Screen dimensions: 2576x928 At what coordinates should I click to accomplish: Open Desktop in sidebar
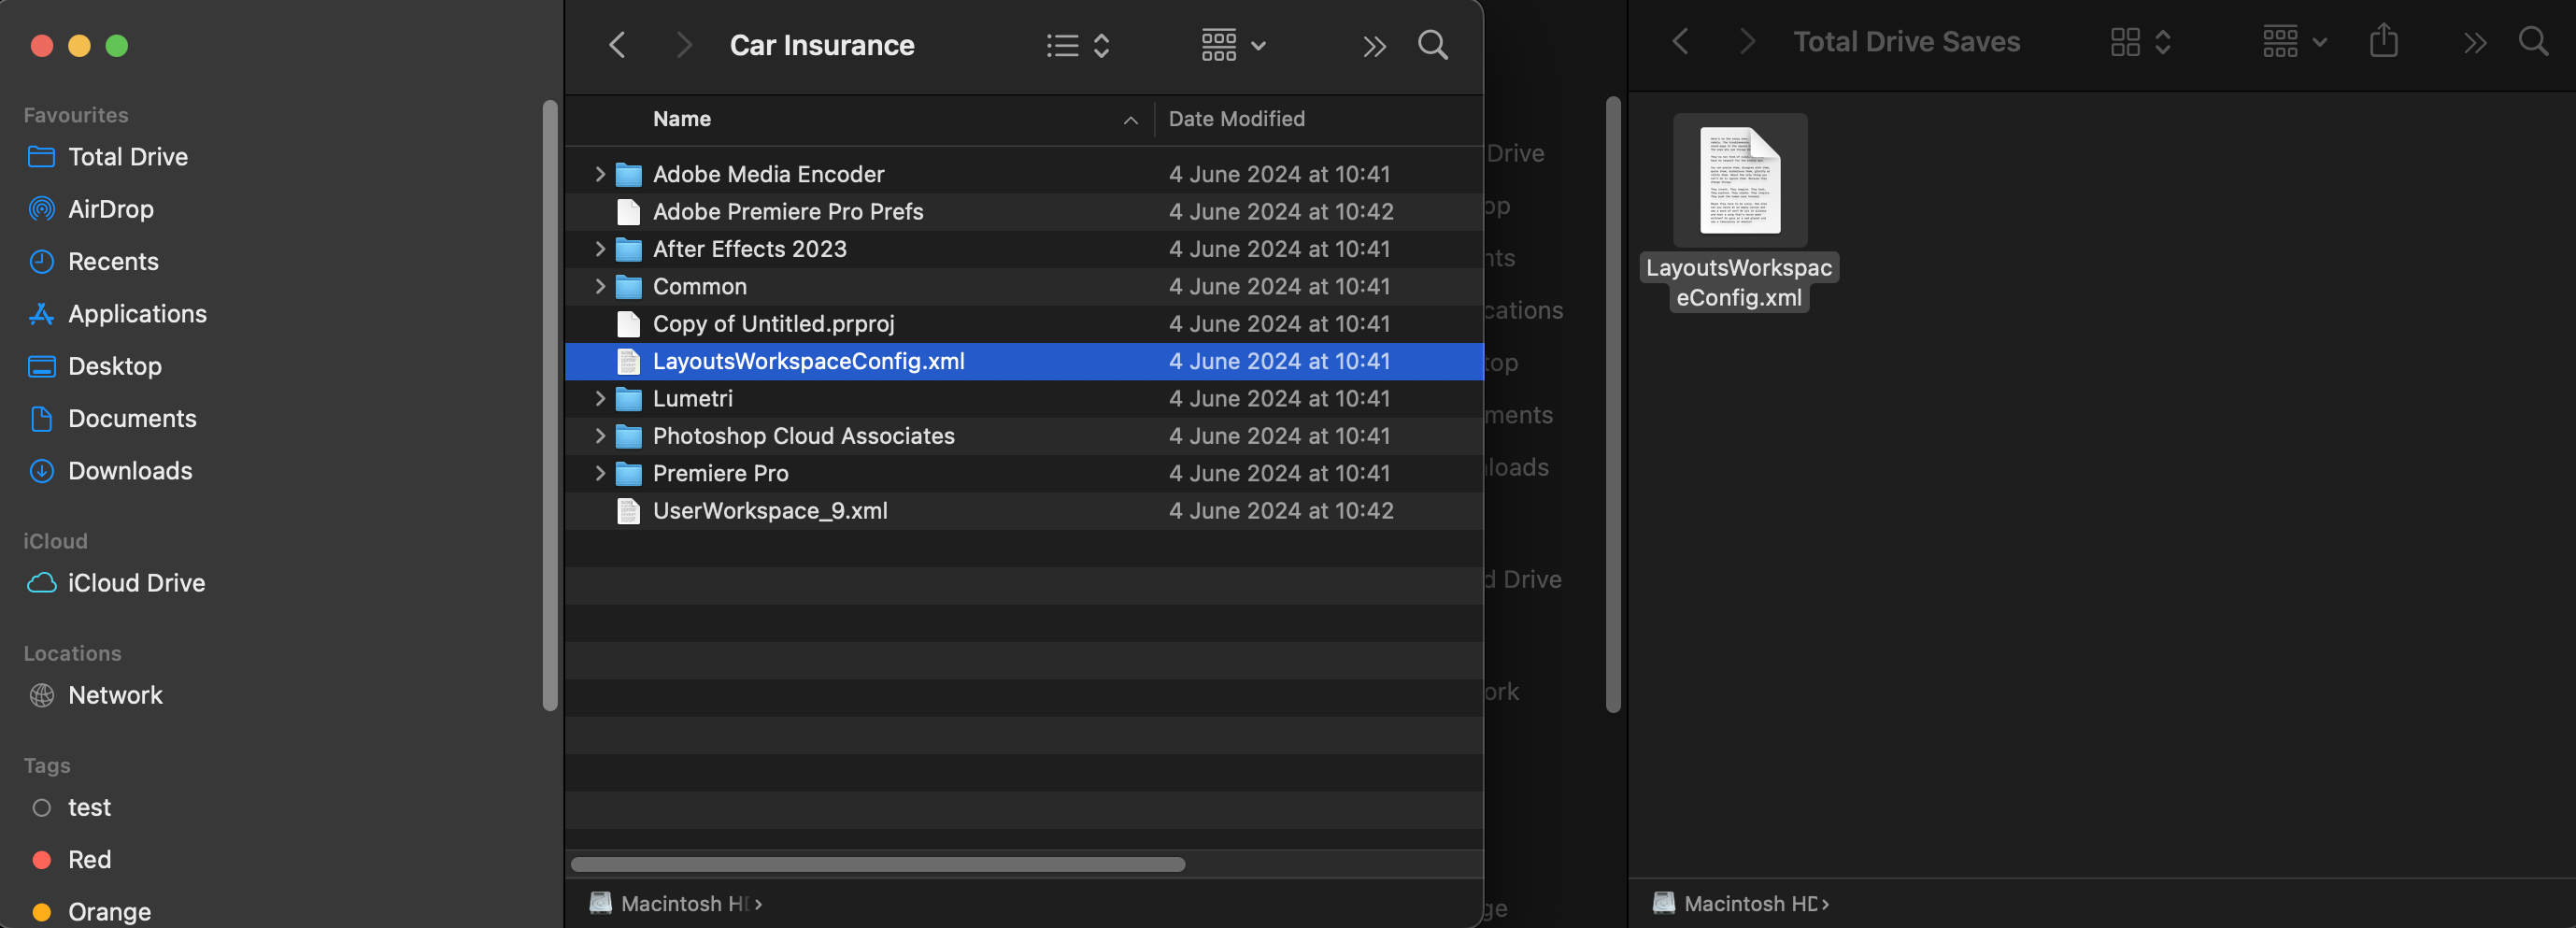click(114, 366)
